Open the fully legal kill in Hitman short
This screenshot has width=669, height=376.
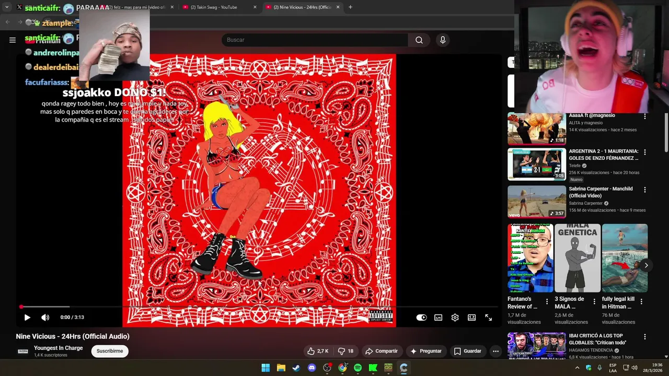pos(625,258)
